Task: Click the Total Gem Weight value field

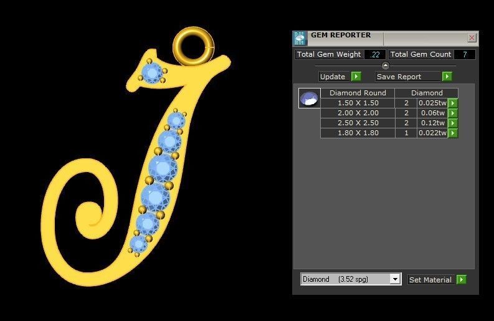Action: (374, 55)
